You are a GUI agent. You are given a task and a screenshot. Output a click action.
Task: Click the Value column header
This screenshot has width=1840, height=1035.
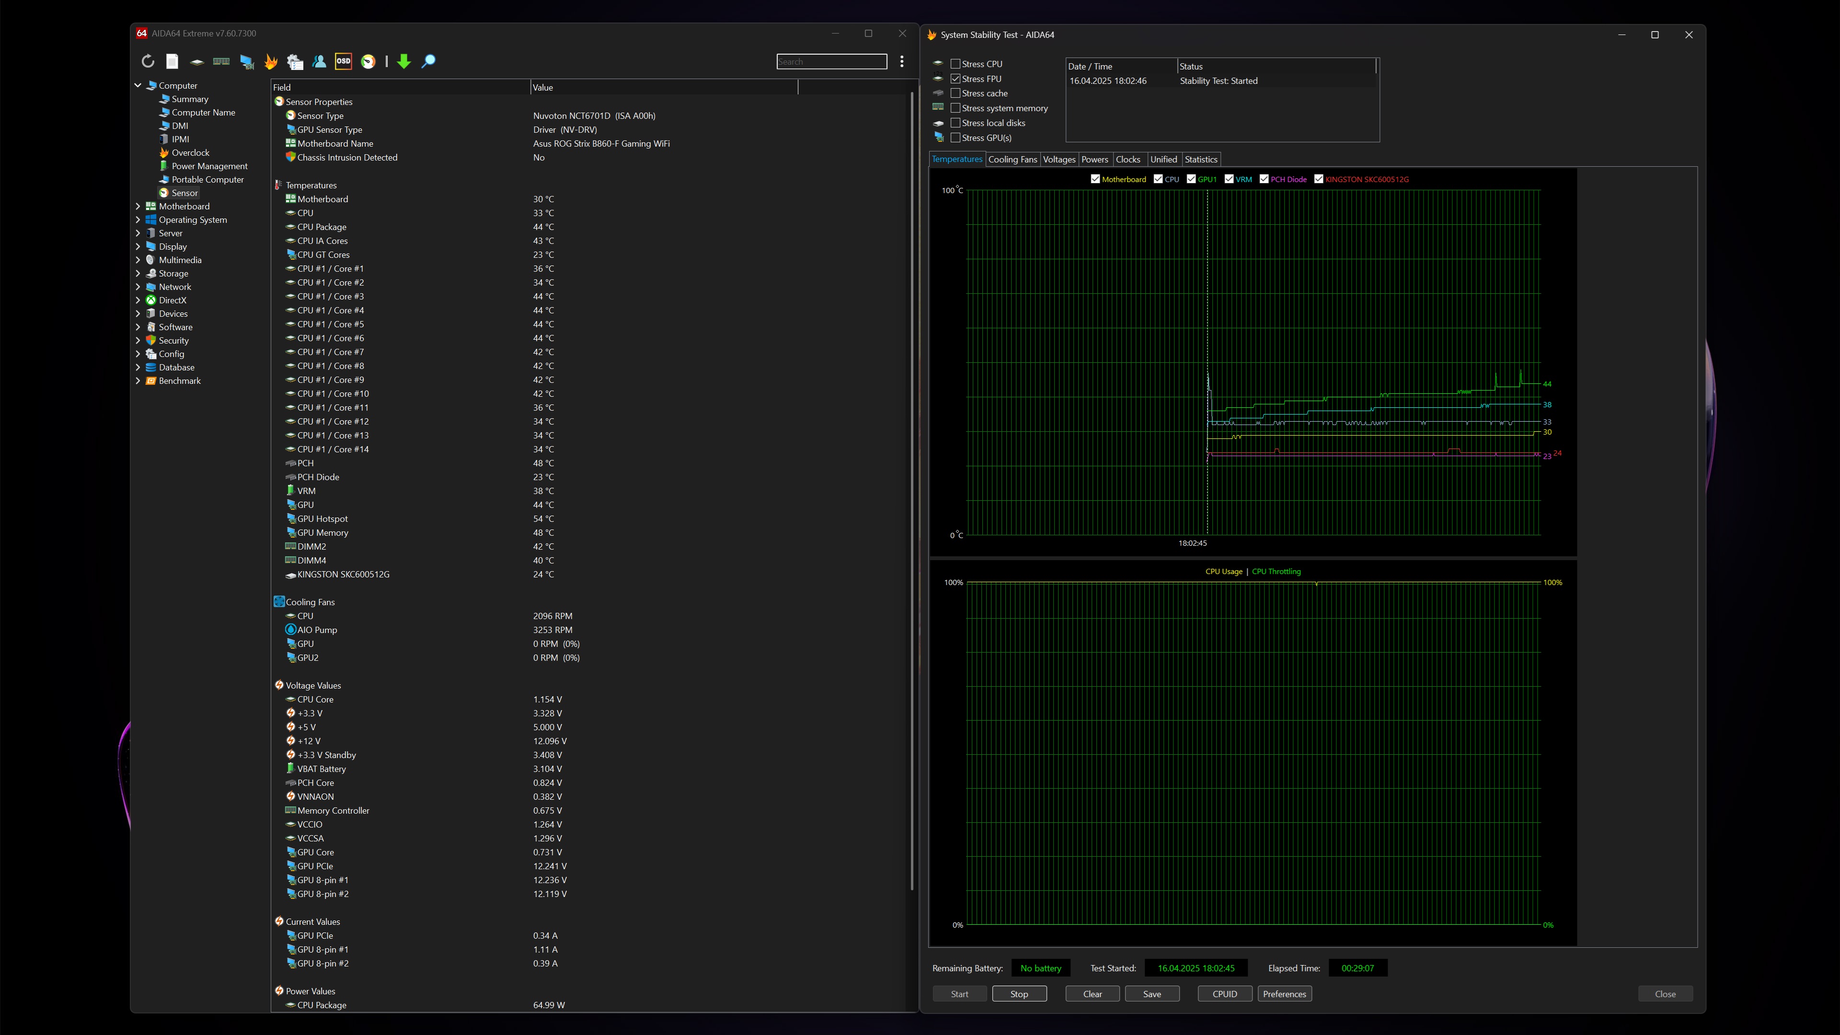664,88
